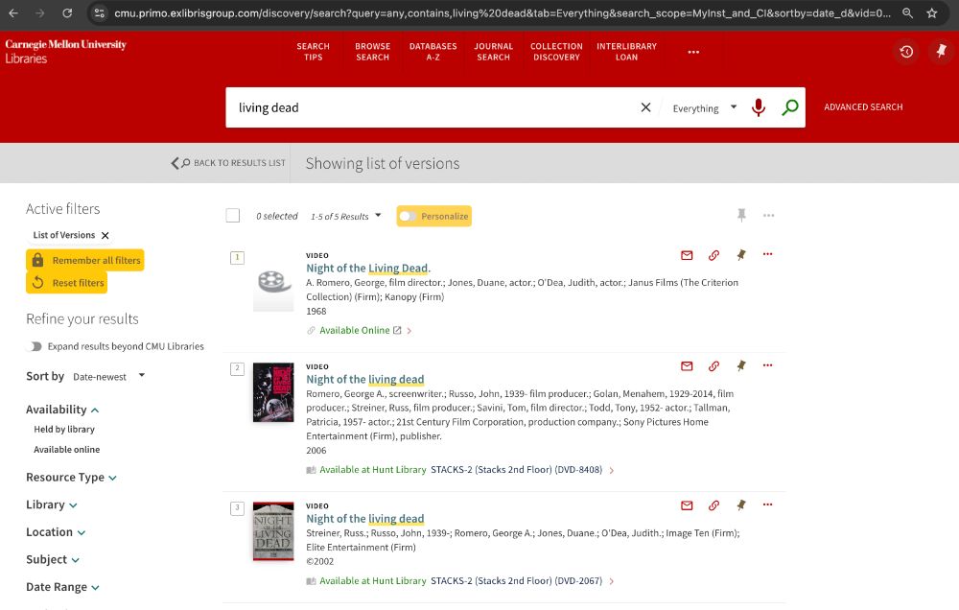Viewport: 959px width, 610px height.
Task: Email the 1968 Night of the Living Dead record
Action: (x=687, y=255)
